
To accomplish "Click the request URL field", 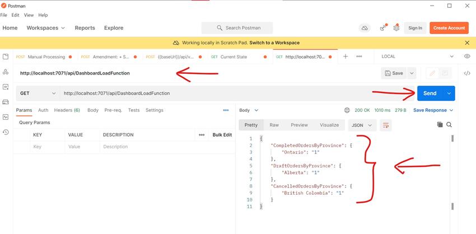I will coord(237,93).
